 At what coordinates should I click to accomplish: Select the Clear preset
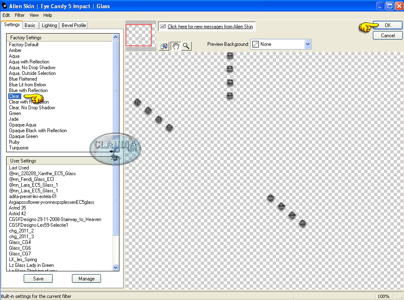pos(14,96)
